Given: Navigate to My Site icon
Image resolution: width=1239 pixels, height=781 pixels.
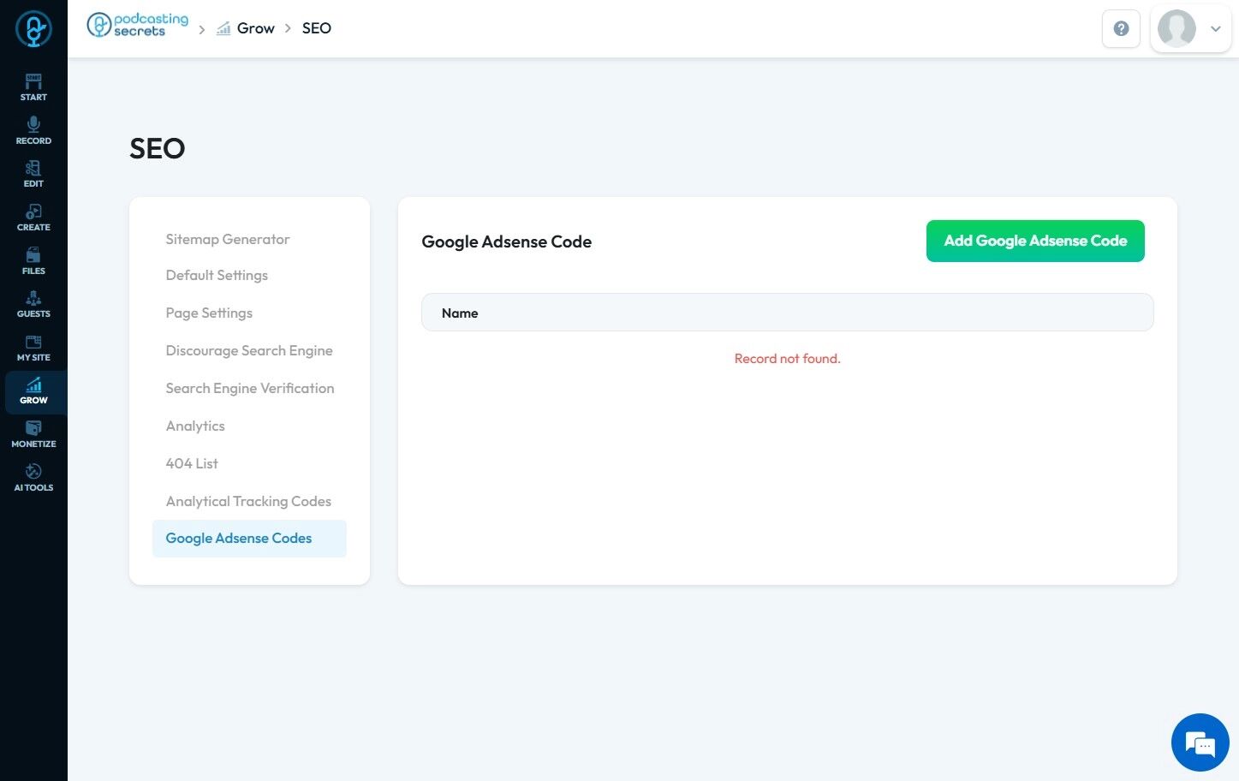Looking at the screenshot, I should 33,348.
